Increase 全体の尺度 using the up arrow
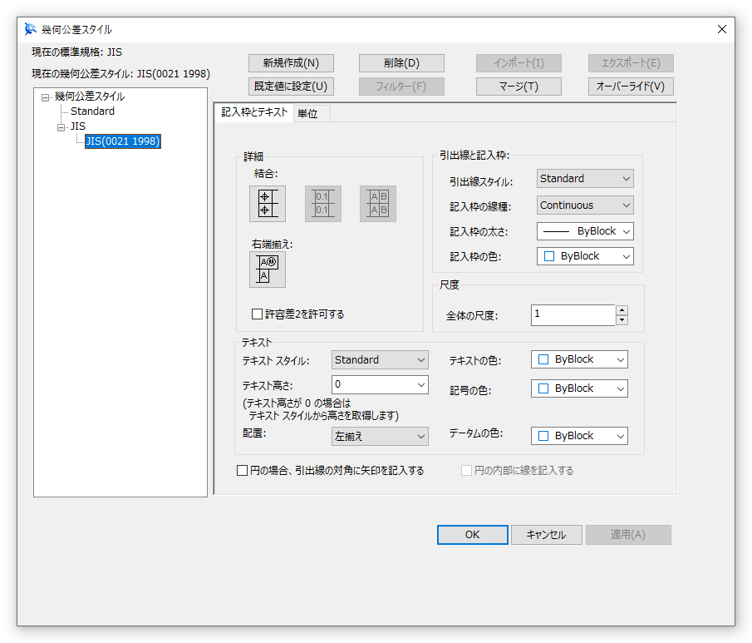Image resolution: width=752 pixels, height=643 pixels. (622, 309)
